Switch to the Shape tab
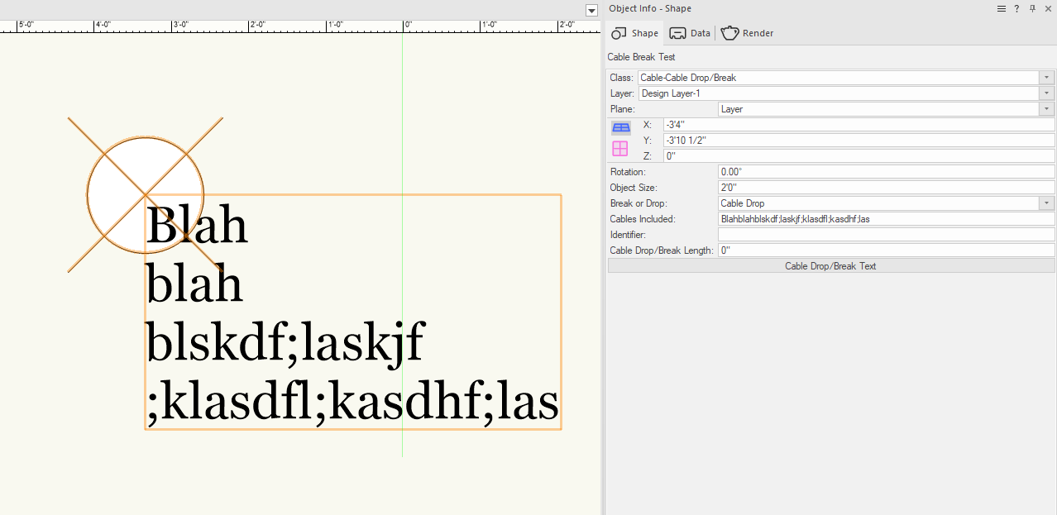Screen dimensions: 1057x515 pos(634,33)
